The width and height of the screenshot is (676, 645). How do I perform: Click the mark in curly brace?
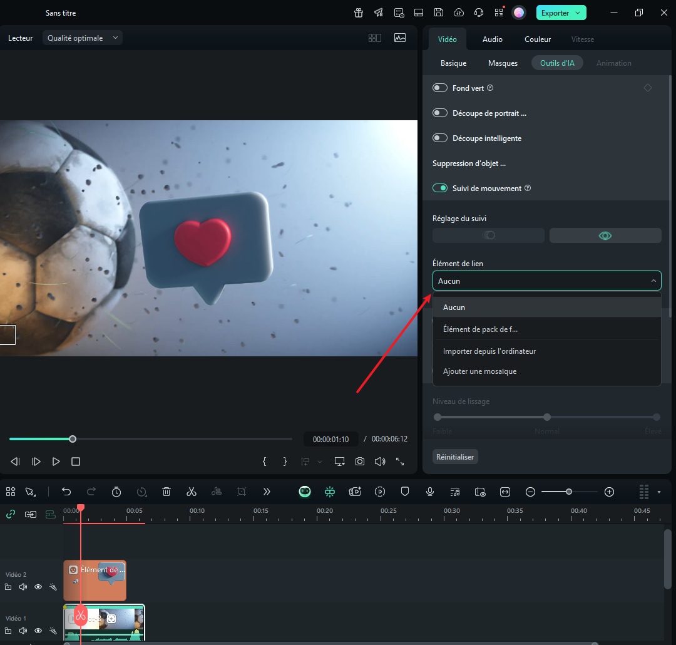(264, 462)
